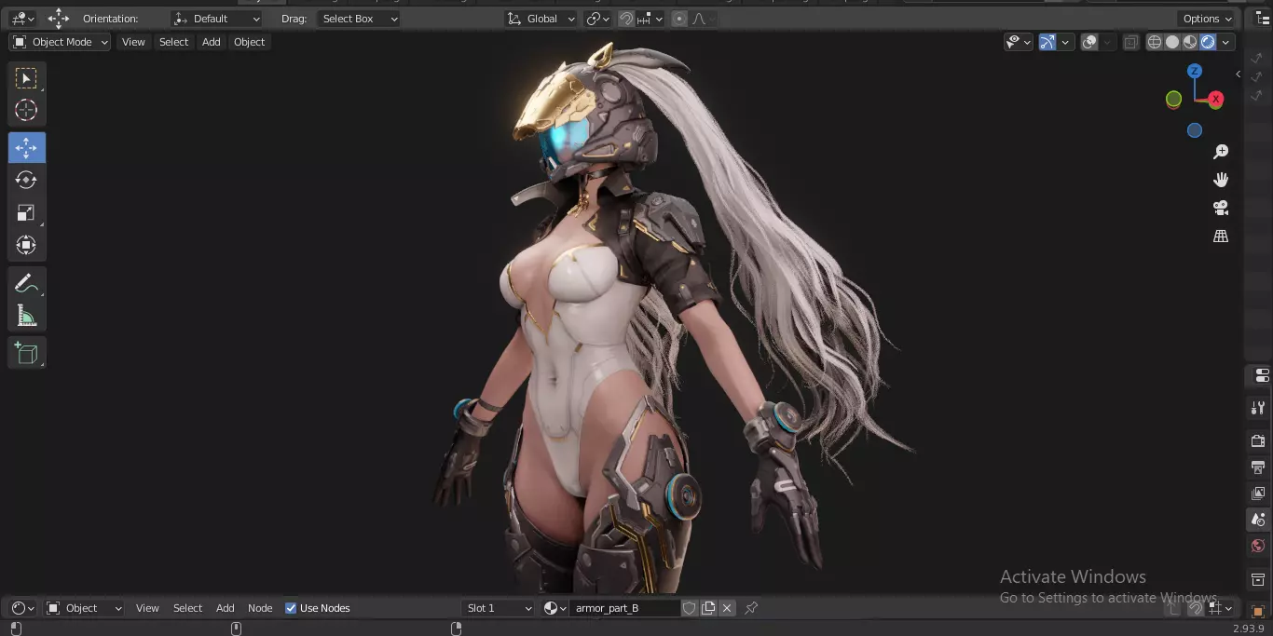Click the red X axis gizmo

(1215, 99)
